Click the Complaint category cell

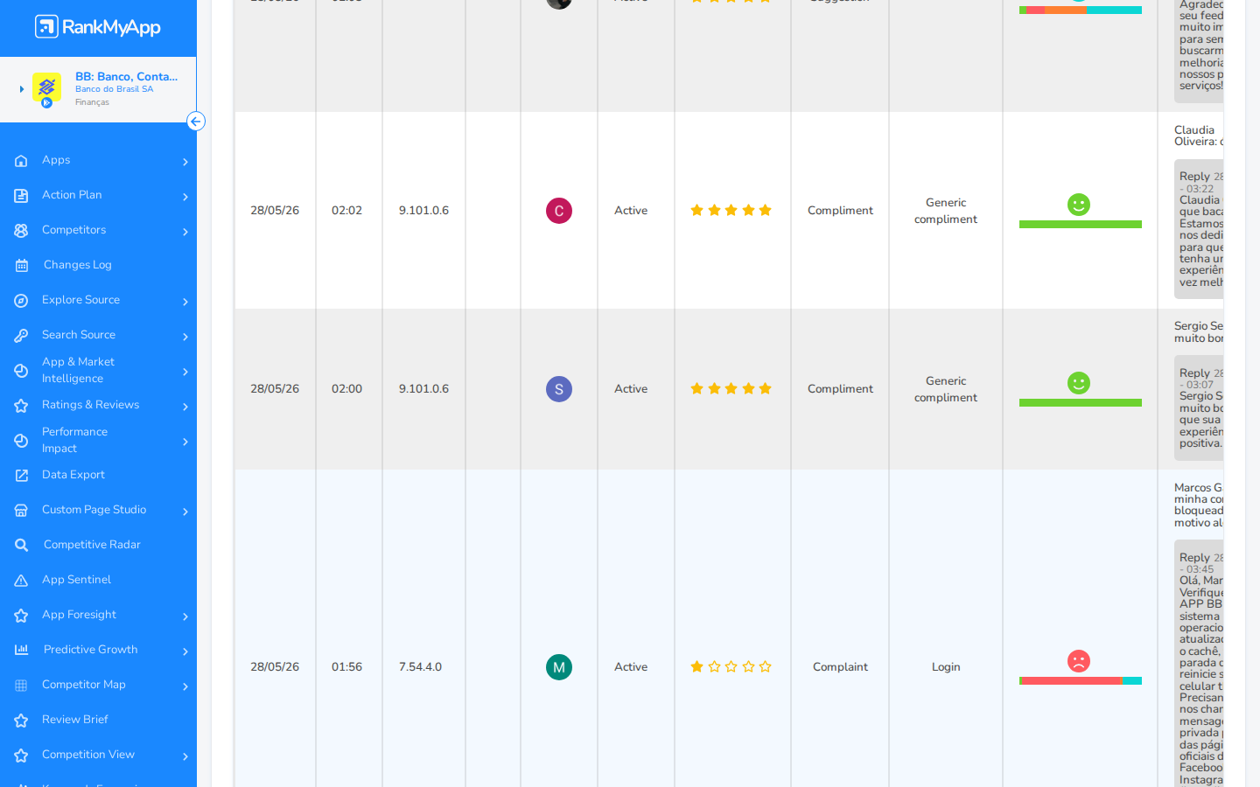[840, 666]
